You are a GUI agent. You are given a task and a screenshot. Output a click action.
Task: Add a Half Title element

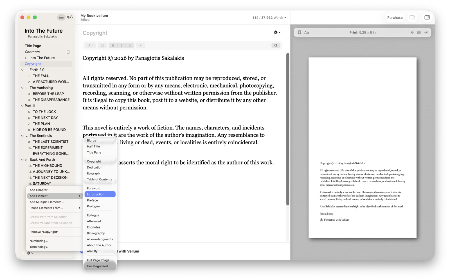click(100, 146)
